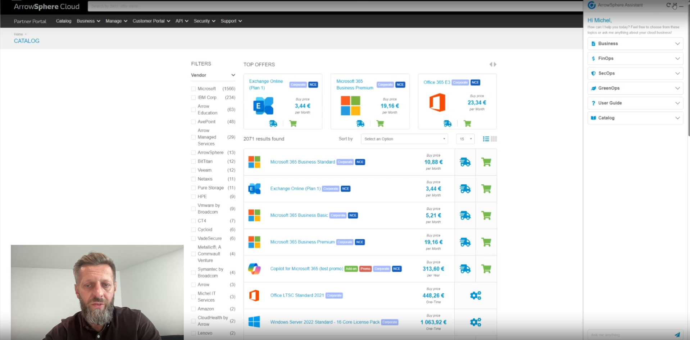Add Microsoft 365 Business Premium row to cart
This screenshot has height=340, width=690.
pyautogui.click(x=486, y=242)
